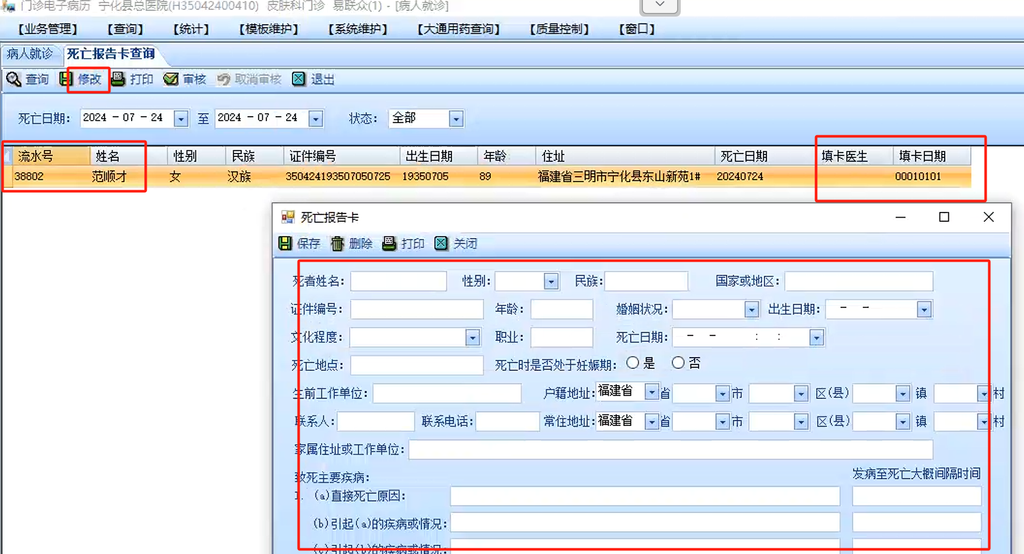
Task: Expand the 状态 status dropdown
Action: pos(456,119)
